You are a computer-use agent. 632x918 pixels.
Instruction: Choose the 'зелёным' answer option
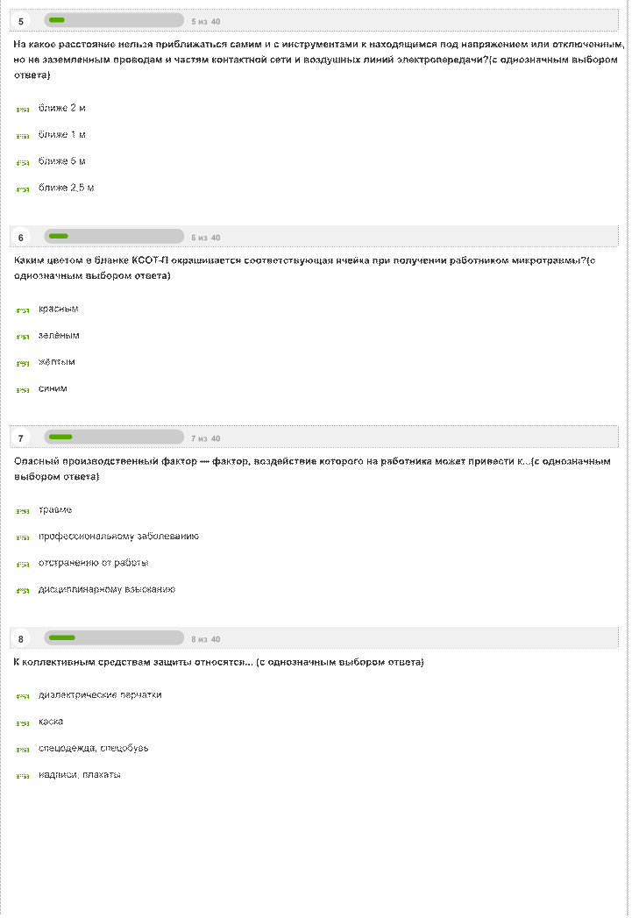23,337
